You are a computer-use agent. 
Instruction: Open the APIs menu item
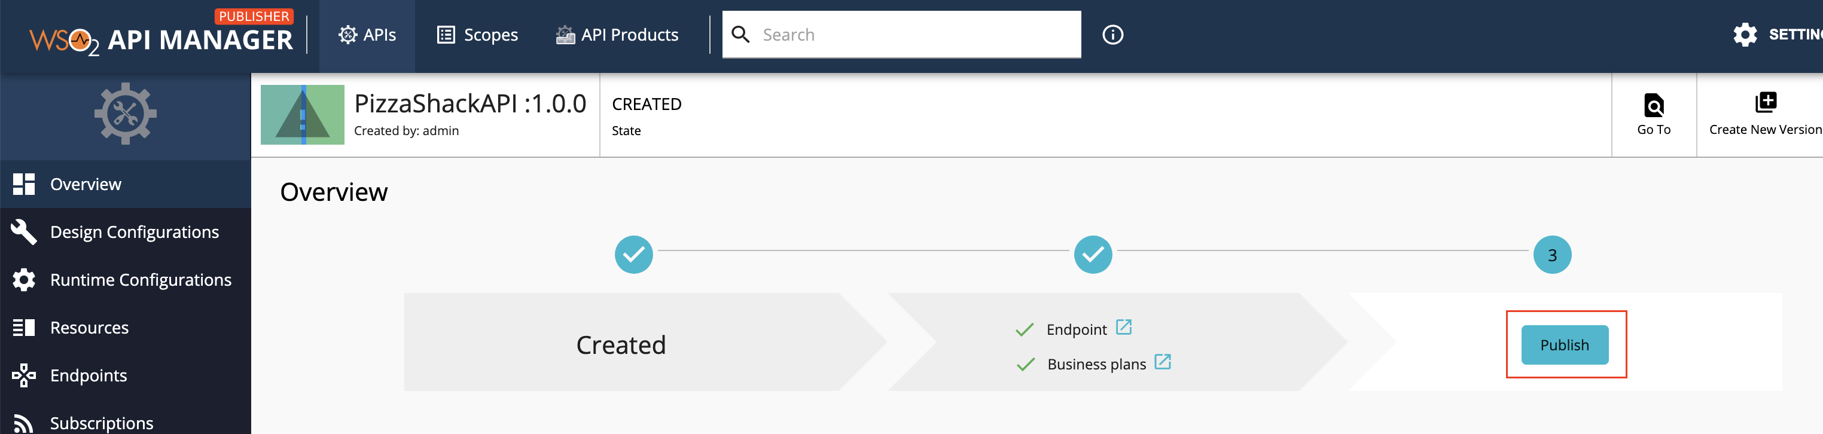click(x=367, y=35)
